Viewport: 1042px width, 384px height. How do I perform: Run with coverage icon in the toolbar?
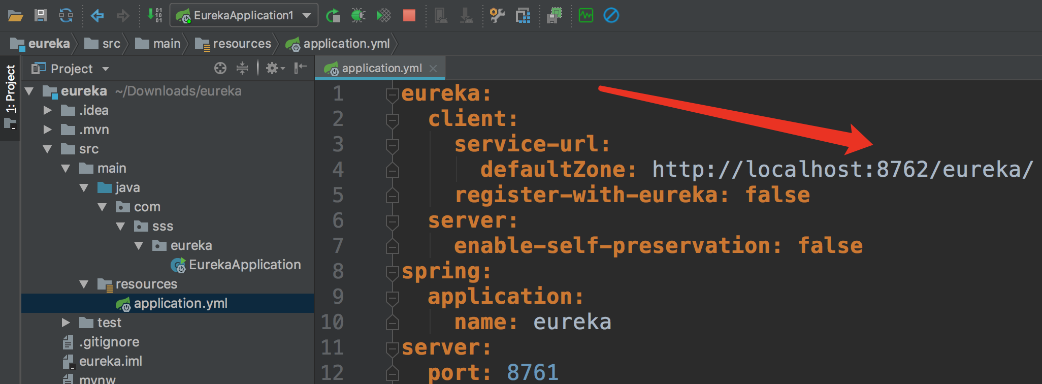click(384, 16)
